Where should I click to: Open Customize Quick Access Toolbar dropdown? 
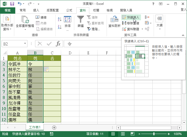[x=38, y=4]
